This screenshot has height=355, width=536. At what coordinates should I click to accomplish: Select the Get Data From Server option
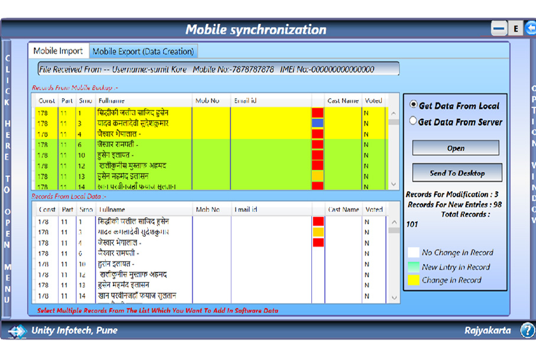(414, 121)
